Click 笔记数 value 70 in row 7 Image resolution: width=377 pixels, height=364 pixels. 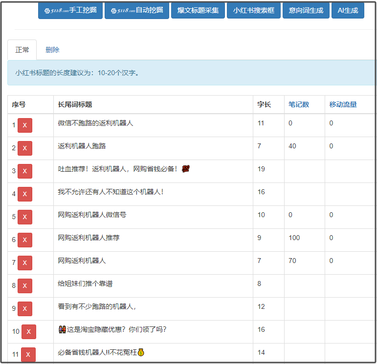pyautogui.click(x=292, y=261)
